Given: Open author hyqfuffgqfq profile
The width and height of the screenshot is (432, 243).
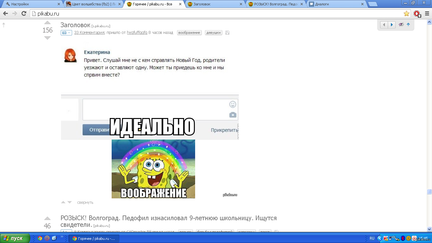Looking at the screenshot, I should [x=137, y=33].
